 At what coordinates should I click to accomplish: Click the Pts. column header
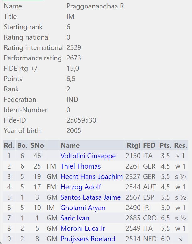(165, 145)
